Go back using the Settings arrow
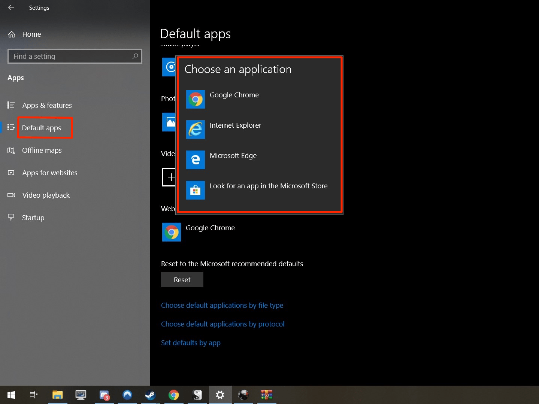 [11, 7]
